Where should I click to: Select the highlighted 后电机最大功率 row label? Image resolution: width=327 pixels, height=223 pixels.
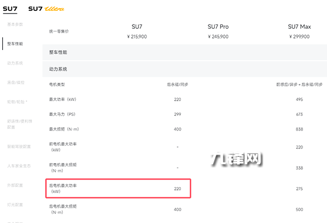click(63, 188)
